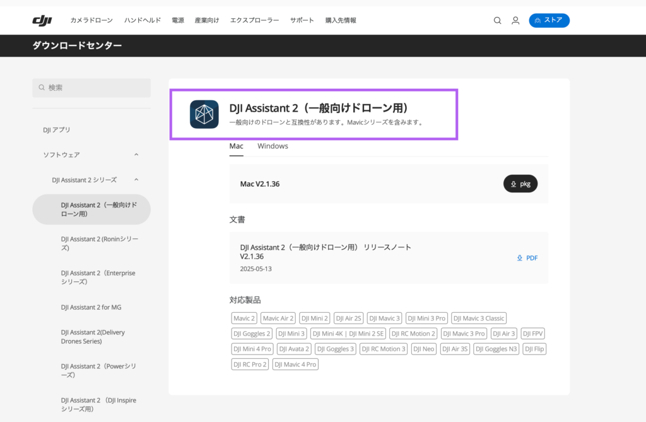Open the エクスプローラー menu
Image resolution: width=646 pixels, height=422 pixels.
pos(255,20)
